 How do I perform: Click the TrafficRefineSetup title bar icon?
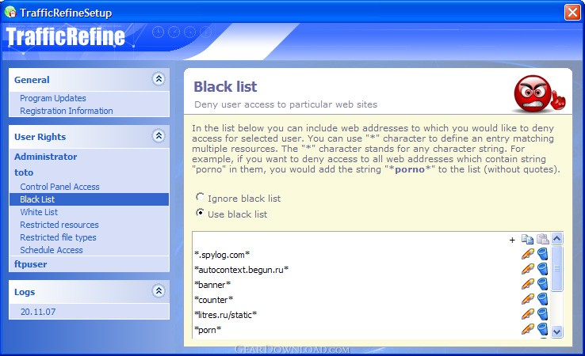pos(10,13)
